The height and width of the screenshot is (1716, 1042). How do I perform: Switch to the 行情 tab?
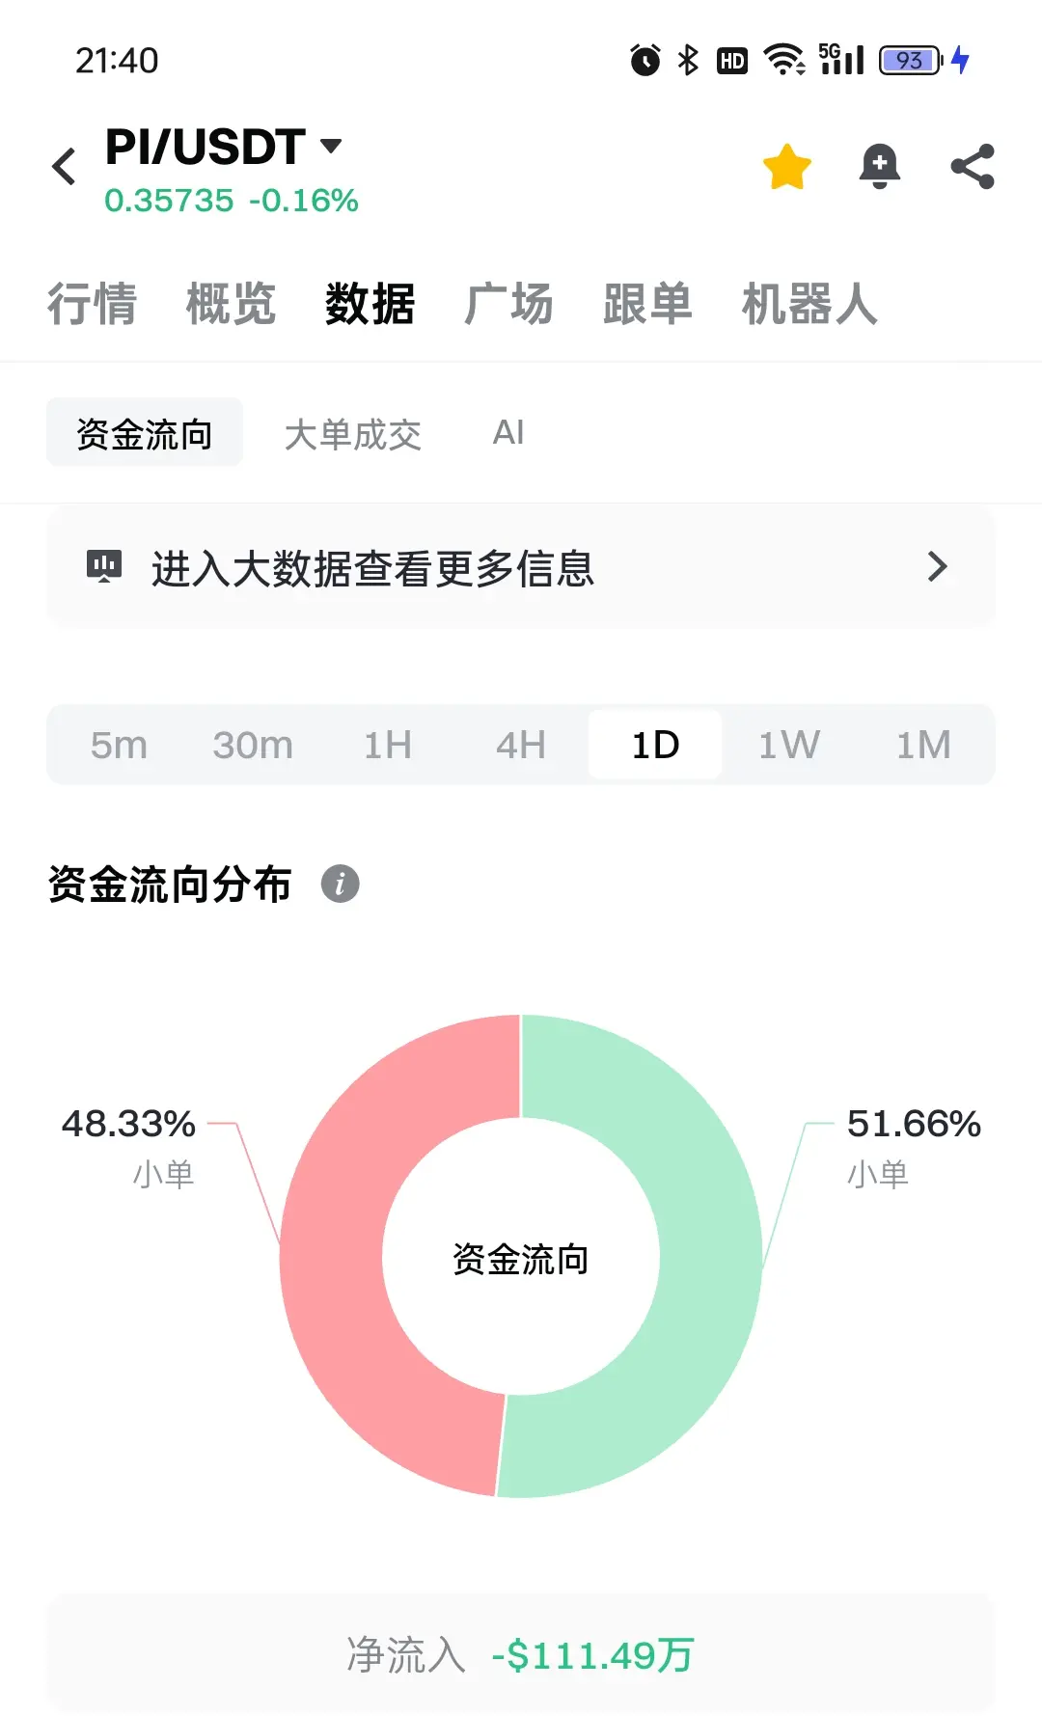93,304
